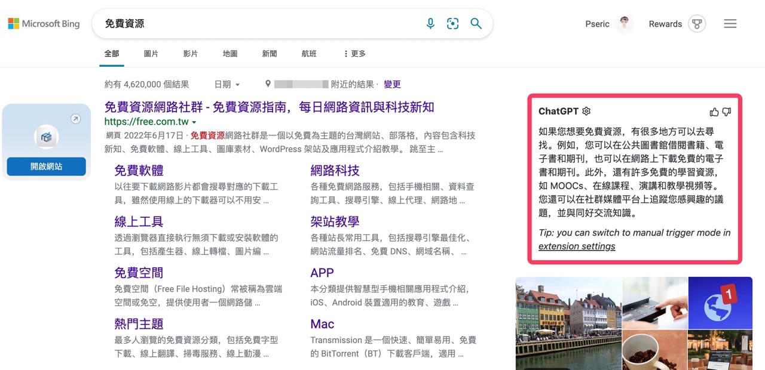Open the Pseric profile avatar
The width and height of the screenshot is (765, 370).
(625, 24)
